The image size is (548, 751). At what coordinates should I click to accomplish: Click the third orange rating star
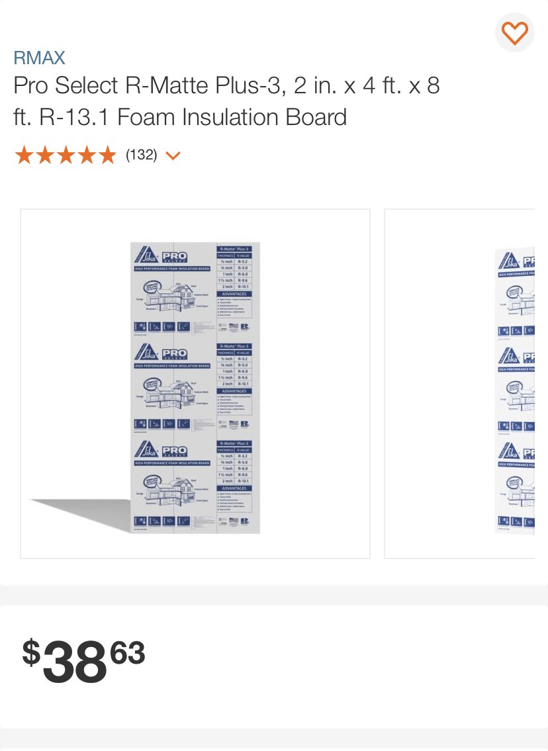pos(66,155)
